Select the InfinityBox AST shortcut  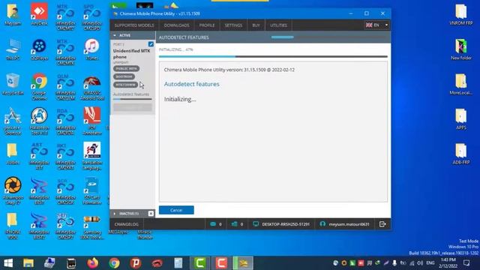[39, 156]
